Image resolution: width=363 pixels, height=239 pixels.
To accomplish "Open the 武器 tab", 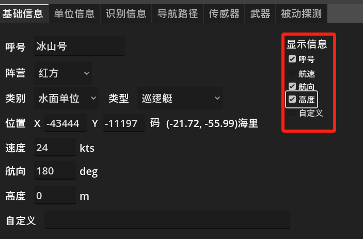I will tap(260, 13).
